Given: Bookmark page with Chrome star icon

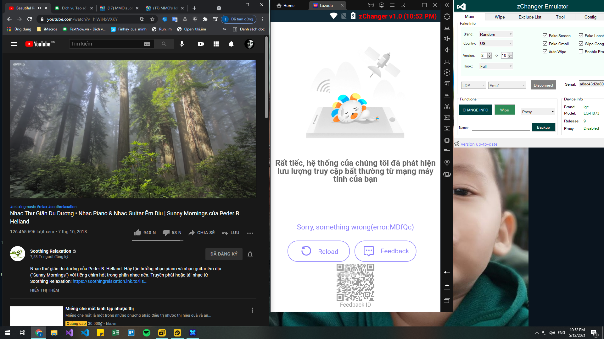Looking at the screenshot, I should (x=152, y=19).
